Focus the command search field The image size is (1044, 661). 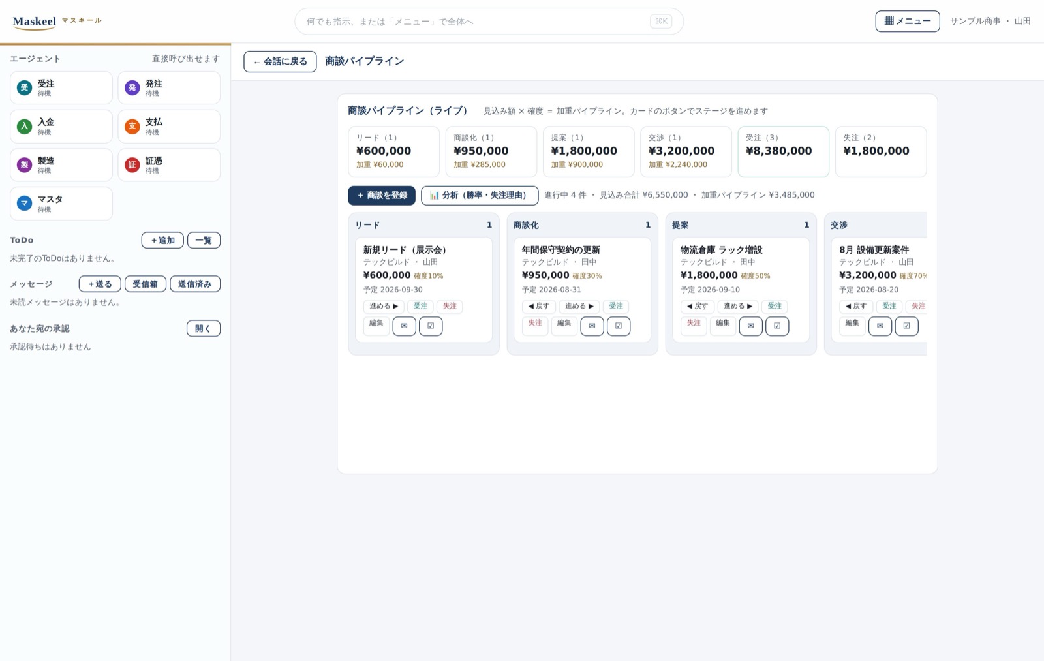click(x=489, y=22)
